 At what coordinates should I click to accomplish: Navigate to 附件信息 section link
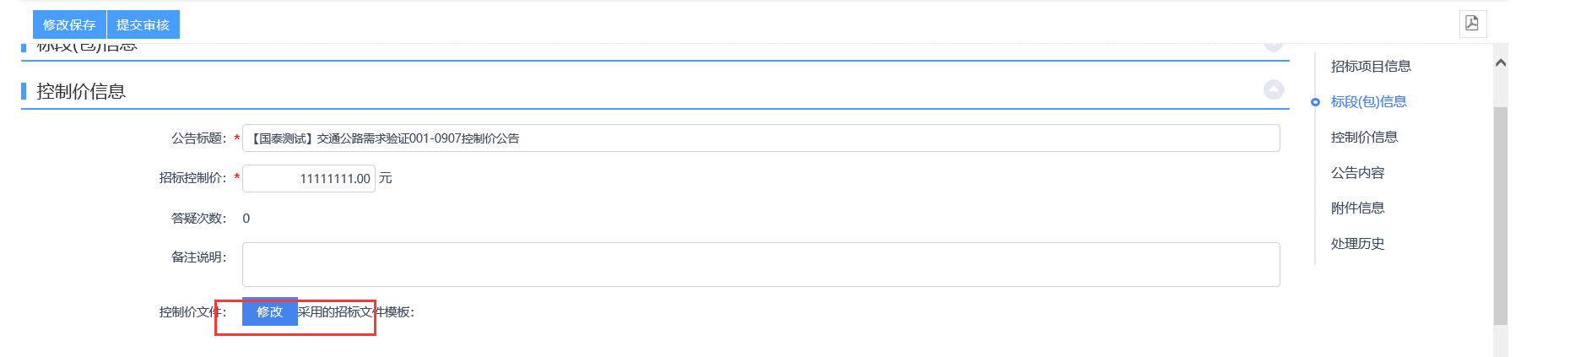(1357, 208)
